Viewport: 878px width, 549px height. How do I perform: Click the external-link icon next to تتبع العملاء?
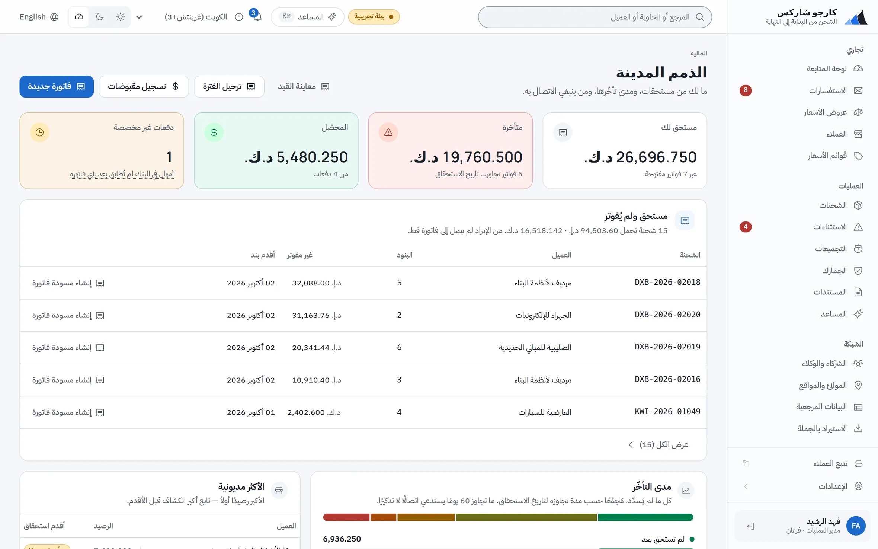coord(746,463)
